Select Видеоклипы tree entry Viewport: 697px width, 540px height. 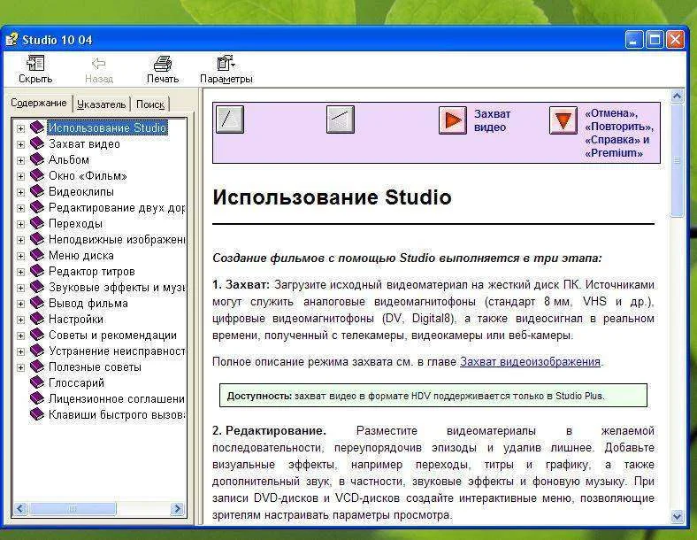pyautogui.click(x=81, y=191)
